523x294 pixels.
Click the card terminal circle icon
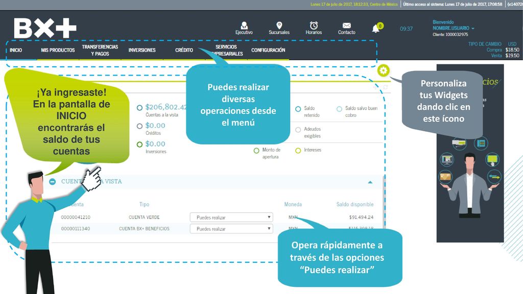(x=459, y=143)
